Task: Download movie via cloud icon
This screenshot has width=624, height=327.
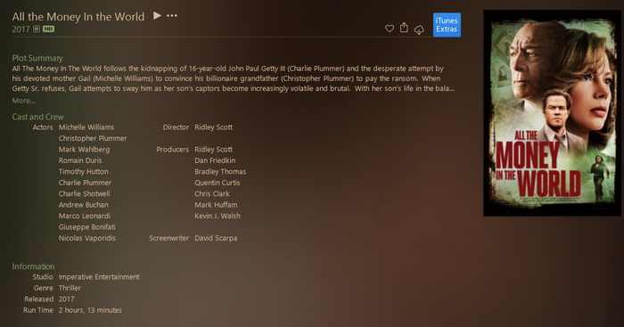Action: [x=419, y=29]
